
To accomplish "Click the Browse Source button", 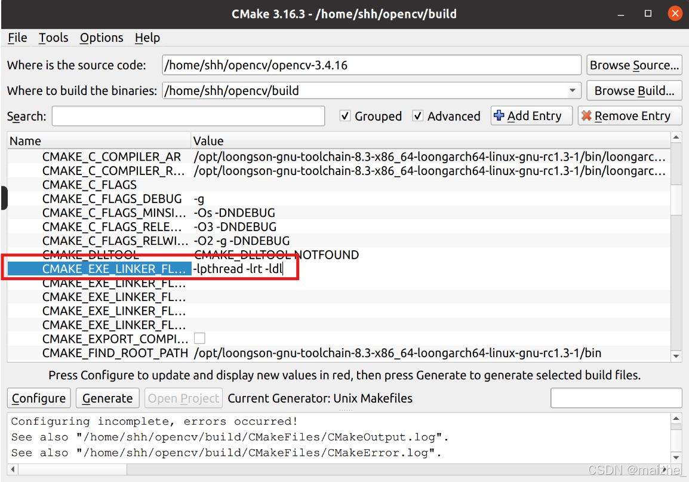I will coord(634,65).
